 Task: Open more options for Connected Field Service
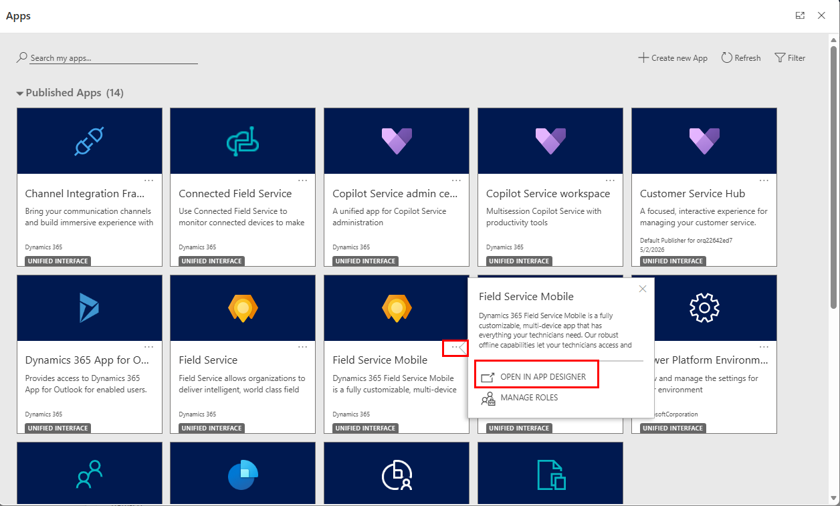tap(303, 180)
